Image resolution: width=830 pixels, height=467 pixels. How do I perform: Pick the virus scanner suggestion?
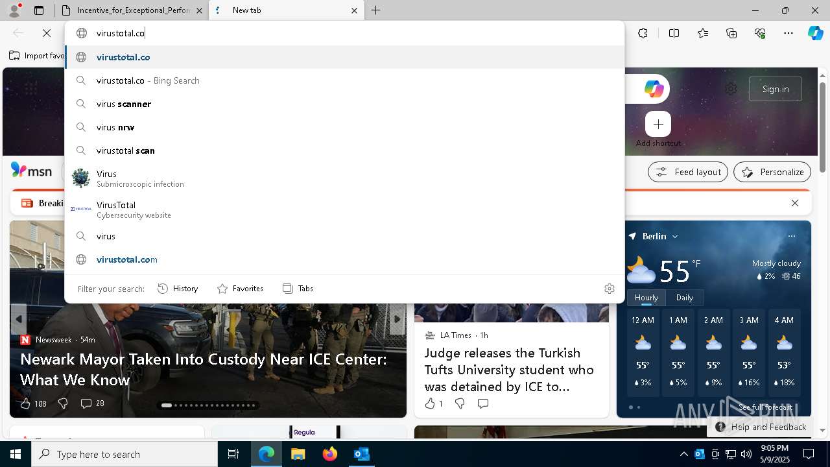[x=344, y=104]
